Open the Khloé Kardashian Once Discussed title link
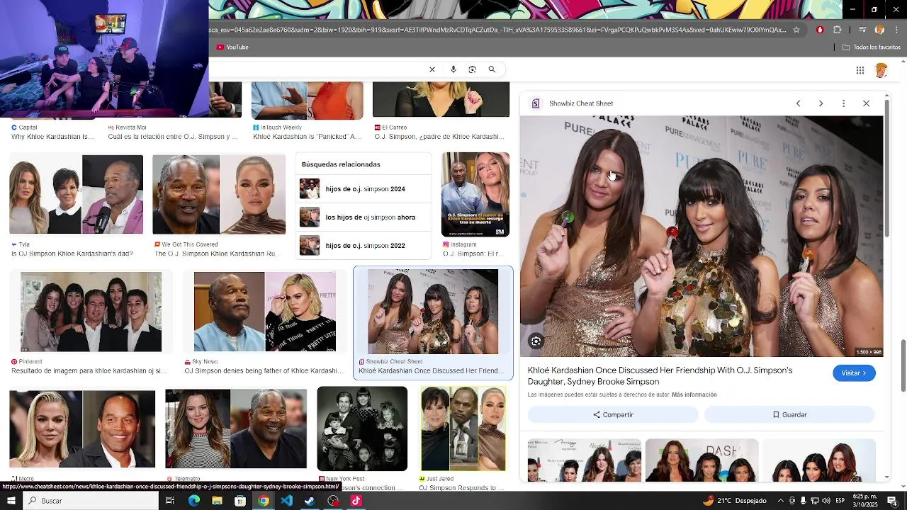 [x=660, y=375]
